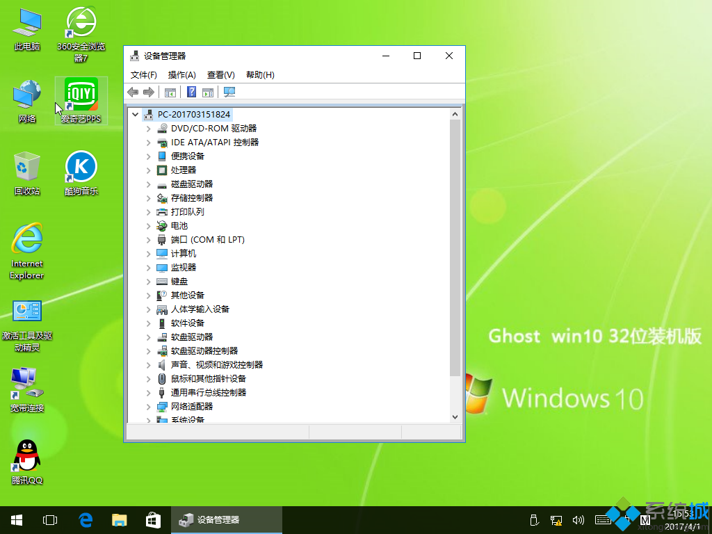Expand the 端口 (COM 和 LPT) node
The image size is (712, 534).
[149, 240]
